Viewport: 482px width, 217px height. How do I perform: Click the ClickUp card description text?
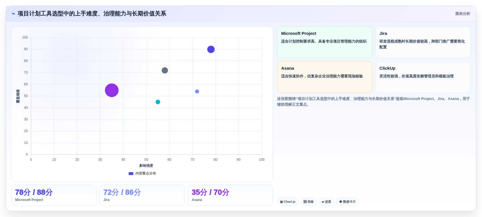pyautogui.click(x=417, y=76)
